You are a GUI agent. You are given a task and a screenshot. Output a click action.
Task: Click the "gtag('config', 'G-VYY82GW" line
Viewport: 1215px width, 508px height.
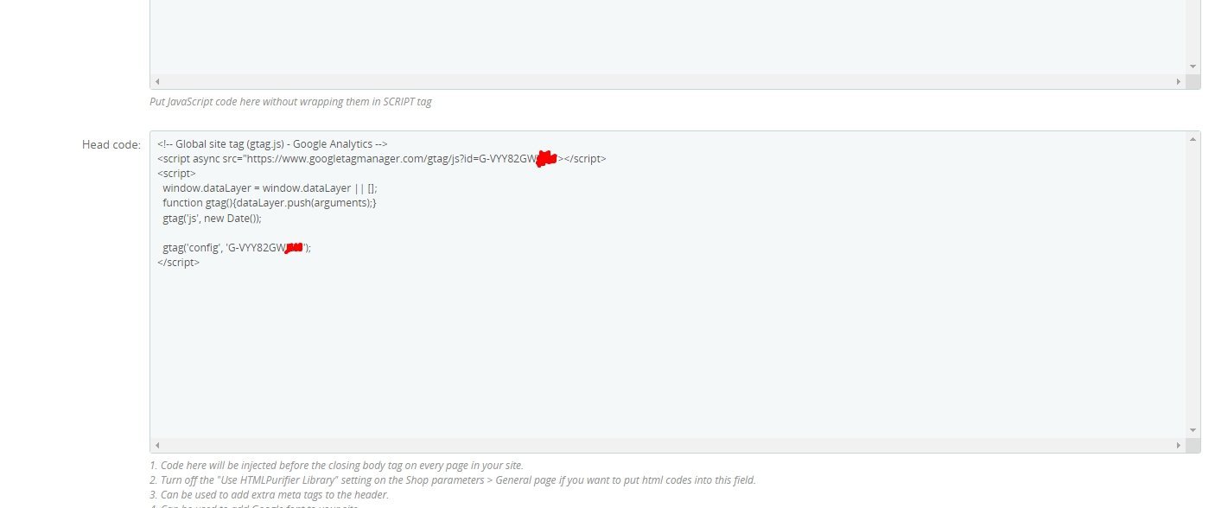(237, 247)
